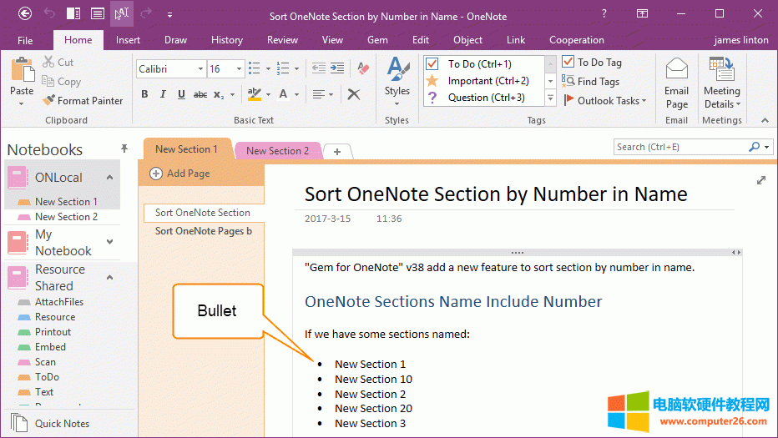Switch to the New Section 2 tab
The width and height of the screenshot is (778, 438).
pyautogui.click(x=277, y=151)
